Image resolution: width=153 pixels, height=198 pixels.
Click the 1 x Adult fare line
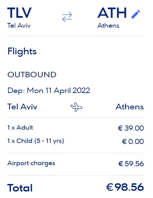(20, 128)
